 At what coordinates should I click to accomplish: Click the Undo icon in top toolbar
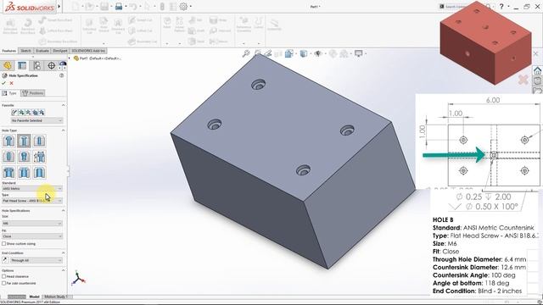coord(133,7)
